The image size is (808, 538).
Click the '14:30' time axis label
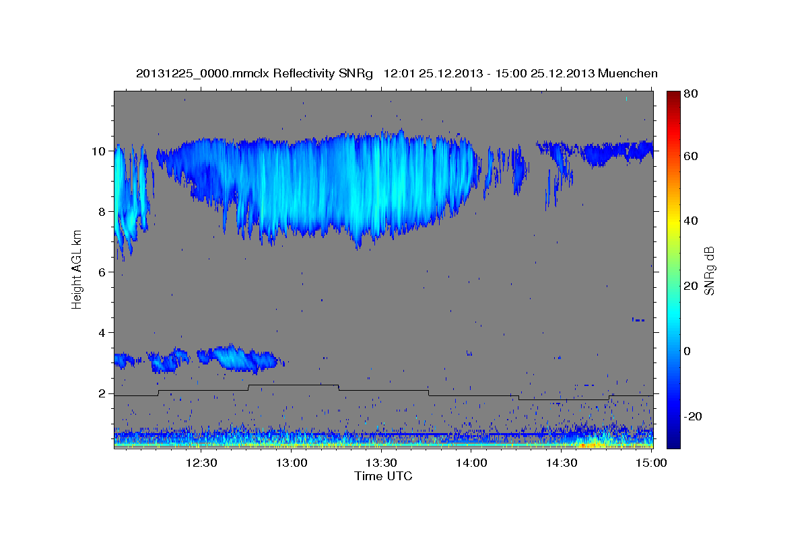[x=562, y=463]
